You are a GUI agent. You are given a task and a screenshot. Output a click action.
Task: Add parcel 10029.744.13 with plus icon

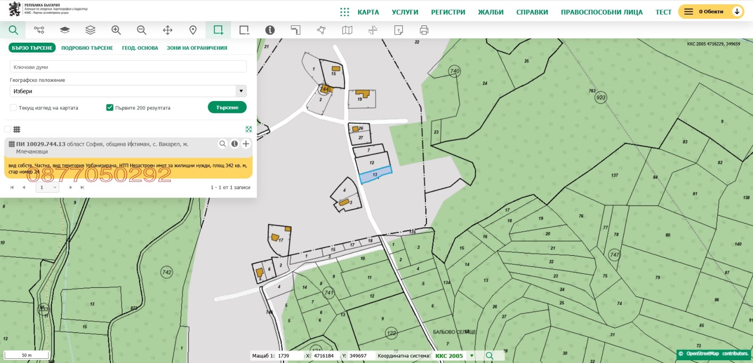click(246, 144)
